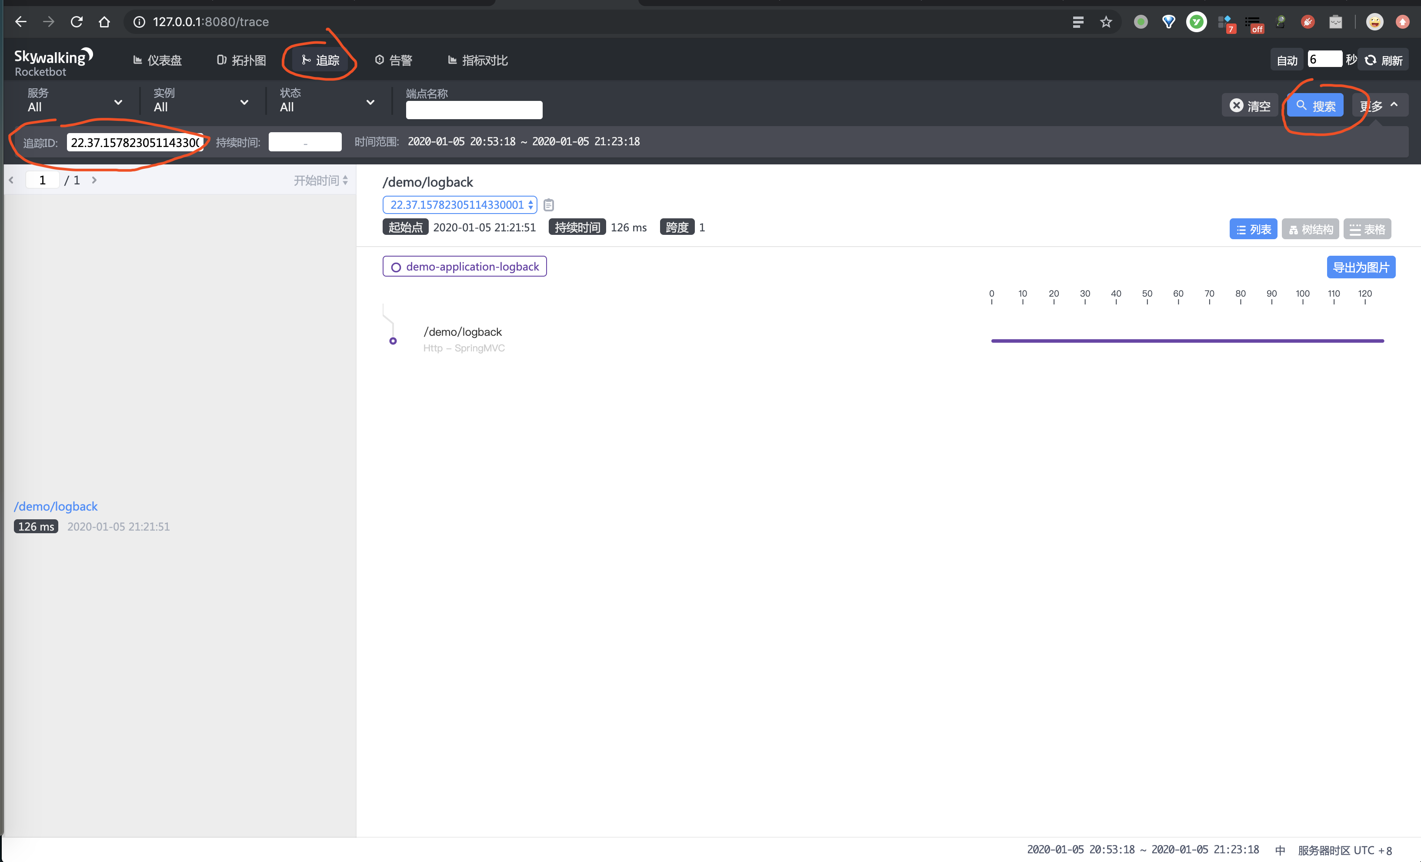
Task: Toggle the 自动 auto refresh button
Action: [x=1286, y=60]
